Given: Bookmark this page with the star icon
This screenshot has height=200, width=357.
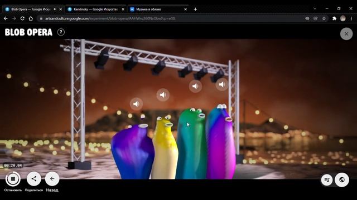Looking at the screenshot, I should click(324, 18).
